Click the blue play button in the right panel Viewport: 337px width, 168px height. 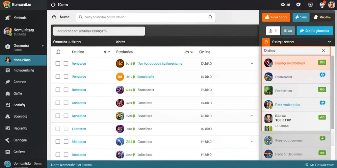[315, 31]
